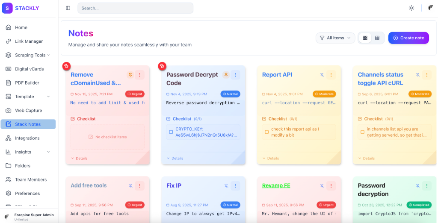The height and width of the screenshot is (223, 438).
Task: Open Web Capture page
Action: (x=28, y=111)
